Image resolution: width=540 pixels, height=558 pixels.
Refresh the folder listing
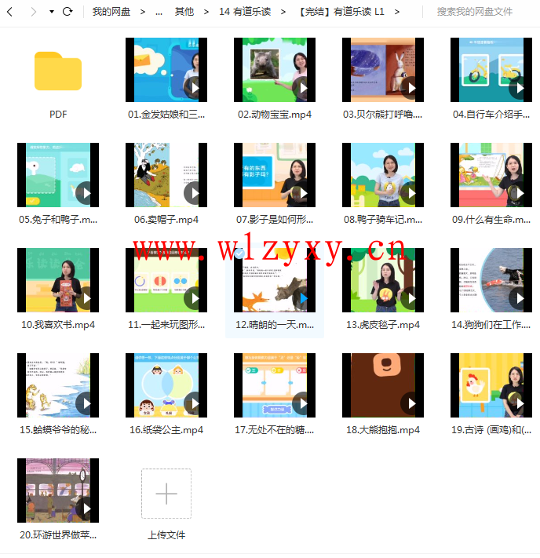[67, 12]
